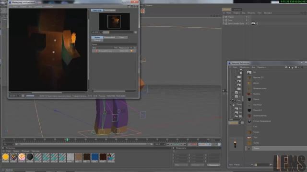Screen dimensions: 307x172
Task: Switch to Навигатор tab in Picture Viewer
Action: pos(97,10)
